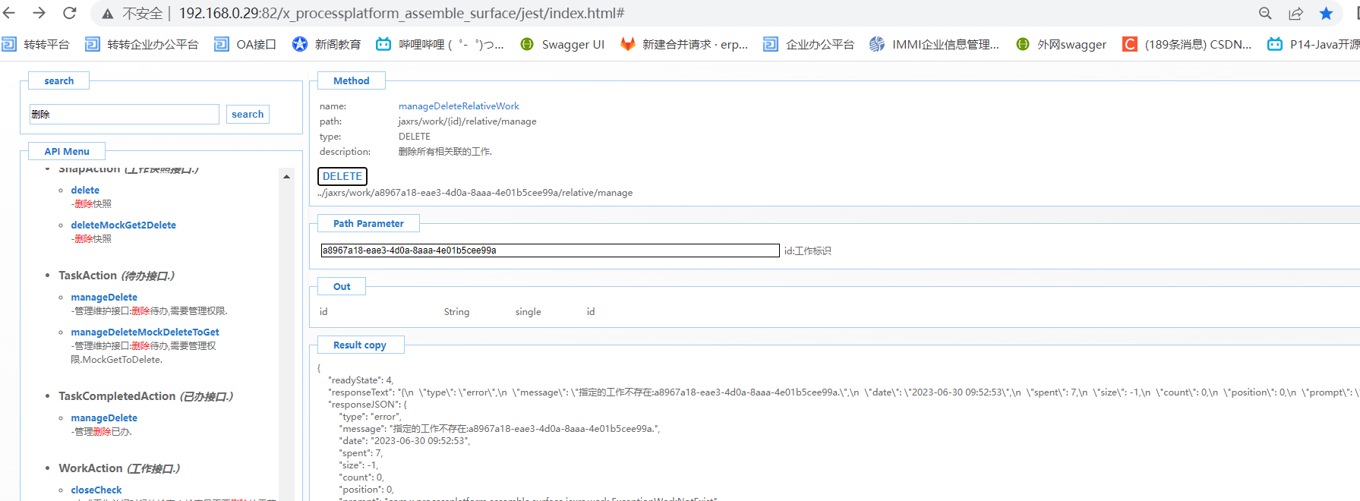The width and height of the screenshot is (1360, 501).
Task: Click the id:工作标识 label
Action: coord(807,250)
